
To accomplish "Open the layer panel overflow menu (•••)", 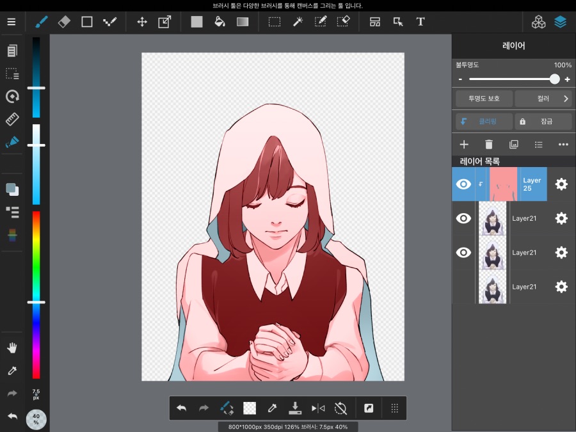I will (x=563, y=144).
